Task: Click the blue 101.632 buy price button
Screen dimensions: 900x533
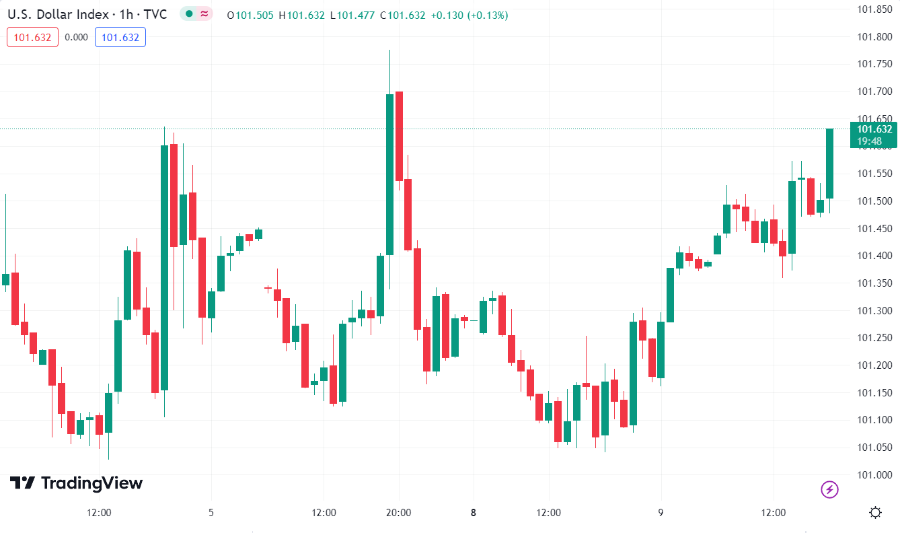Action: (x=120, y=38)
